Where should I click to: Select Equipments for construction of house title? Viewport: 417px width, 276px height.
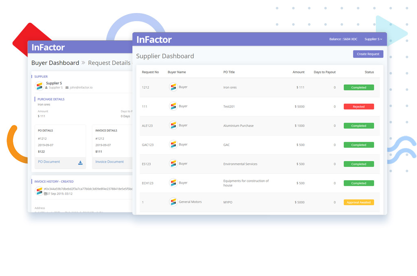click(246, 183)
